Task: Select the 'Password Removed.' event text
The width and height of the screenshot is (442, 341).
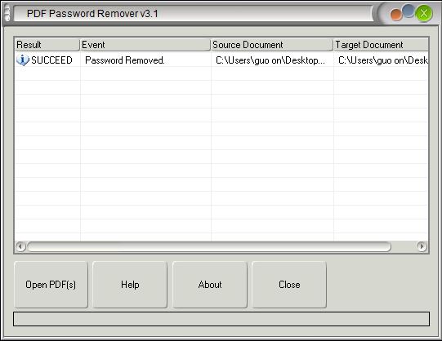Action: 125,60
